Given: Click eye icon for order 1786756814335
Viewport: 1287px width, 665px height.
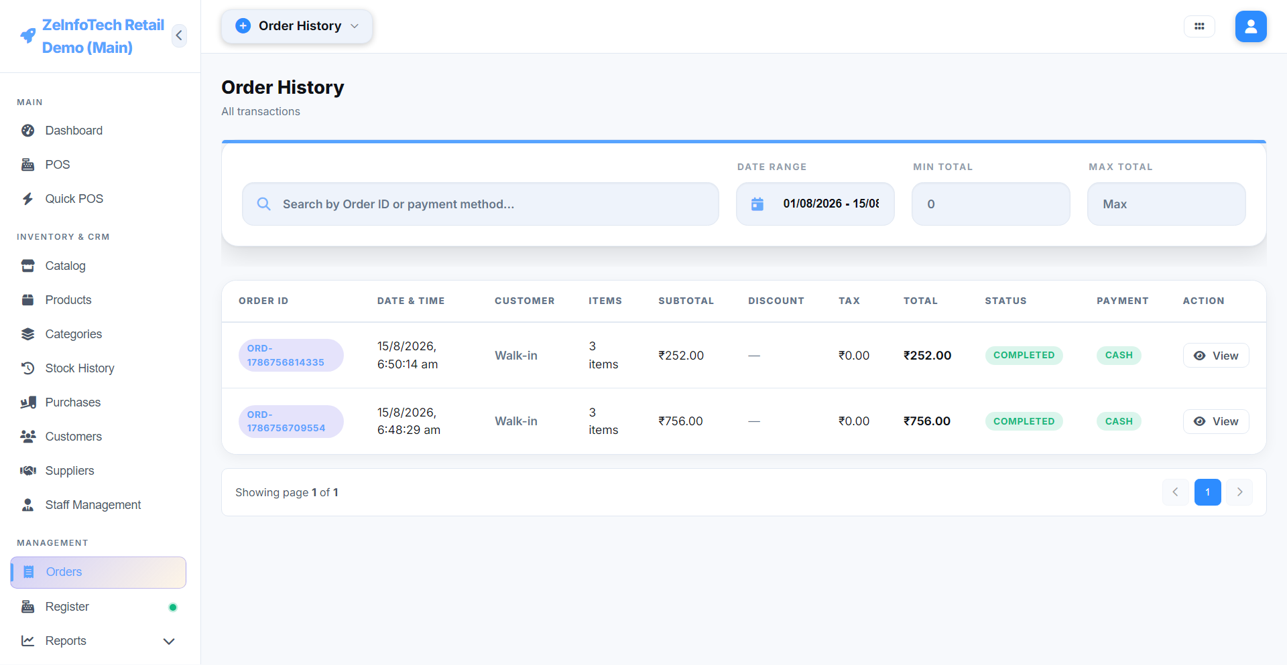Looking at the screenshot, I should pyautogui.click(x=1200, y=356).
